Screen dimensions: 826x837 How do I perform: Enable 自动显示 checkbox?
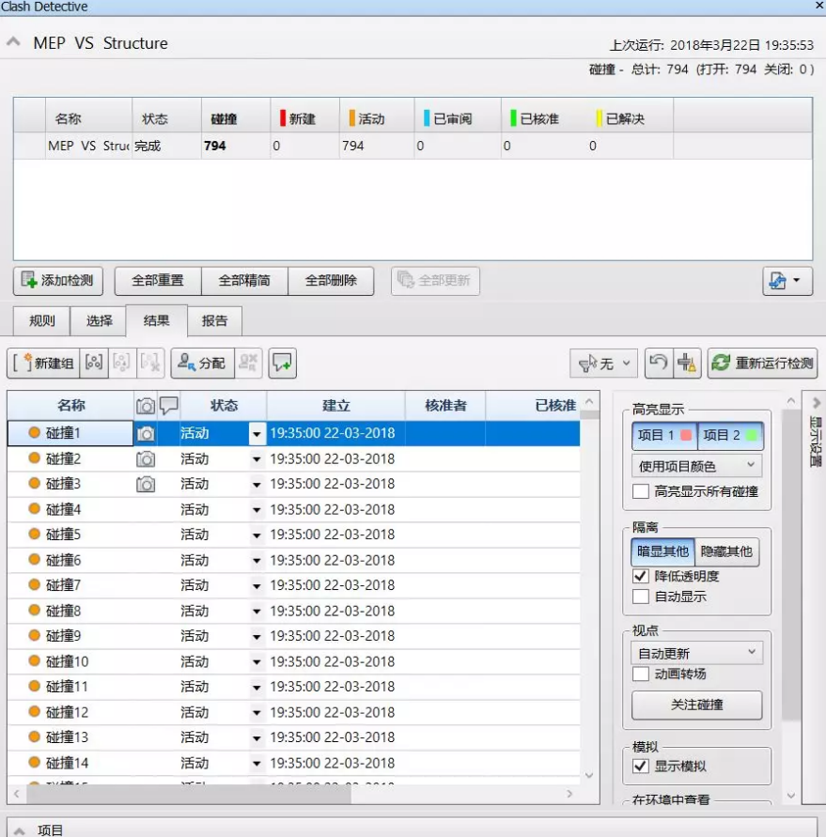[641, 597]
